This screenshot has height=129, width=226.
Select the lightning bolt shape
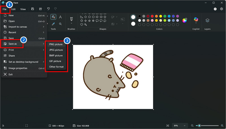pos(86,25)
